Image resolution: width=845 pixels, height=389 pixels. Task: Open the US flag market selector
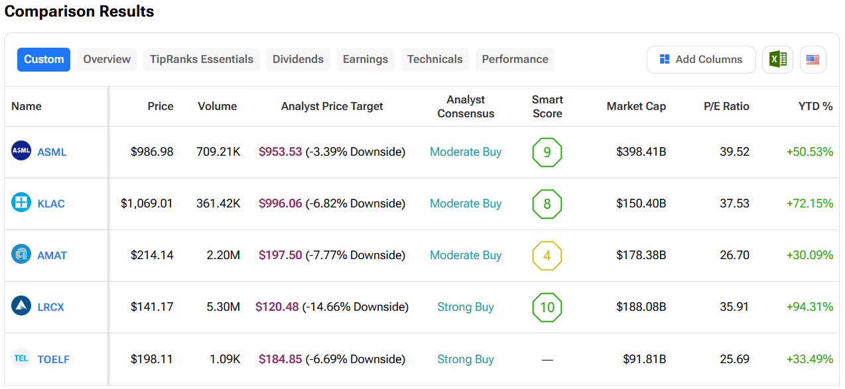pyautogui.click(x=812, y=60)
